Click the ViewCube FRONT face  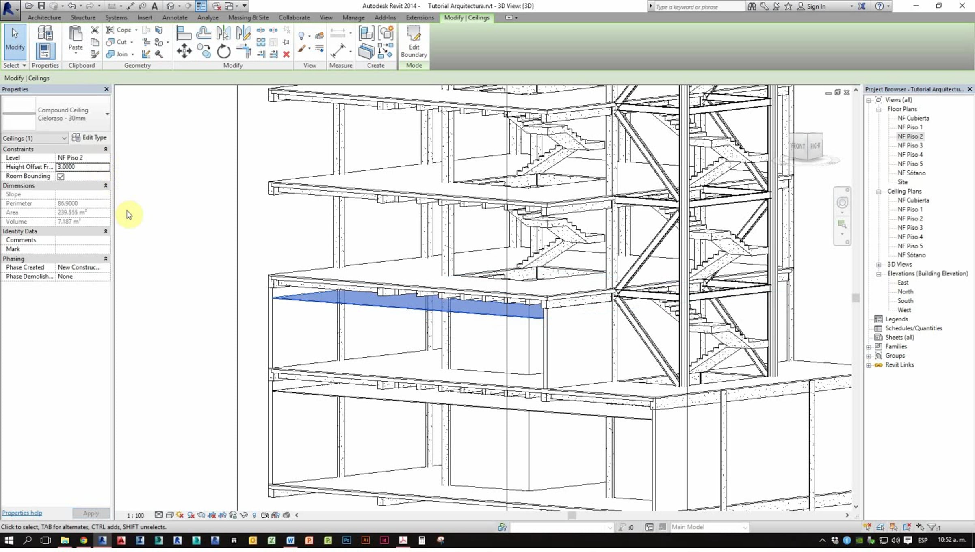[797, 146]
